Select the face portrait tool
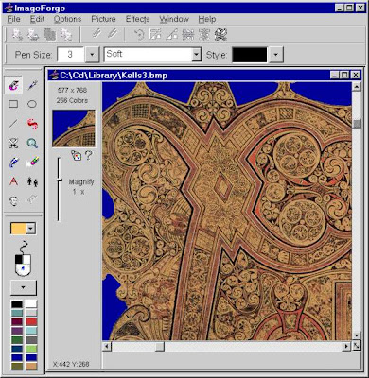 [13, 200]
